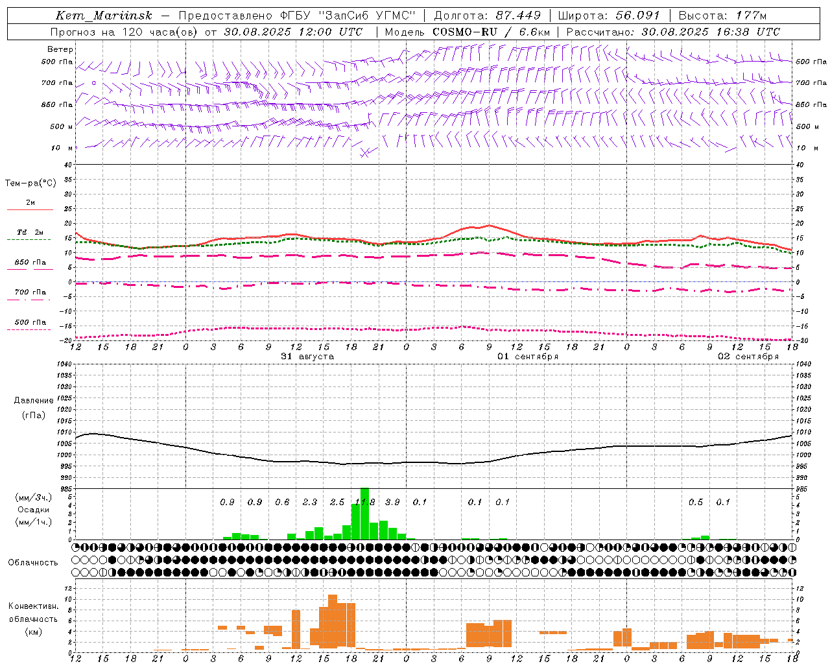The width and height of the screenshot is (830, 664).
Task: Click the '0.6' precipitation total value
Action: [282, 502]
